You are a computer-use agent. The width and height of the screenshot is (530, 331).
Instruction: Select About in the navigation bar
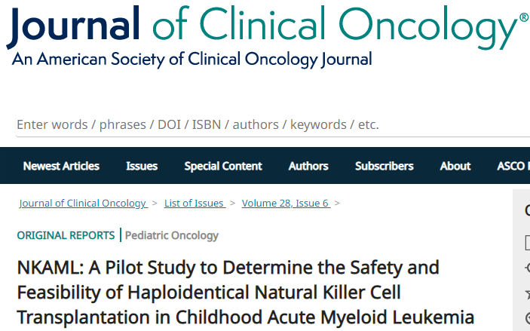455,166
